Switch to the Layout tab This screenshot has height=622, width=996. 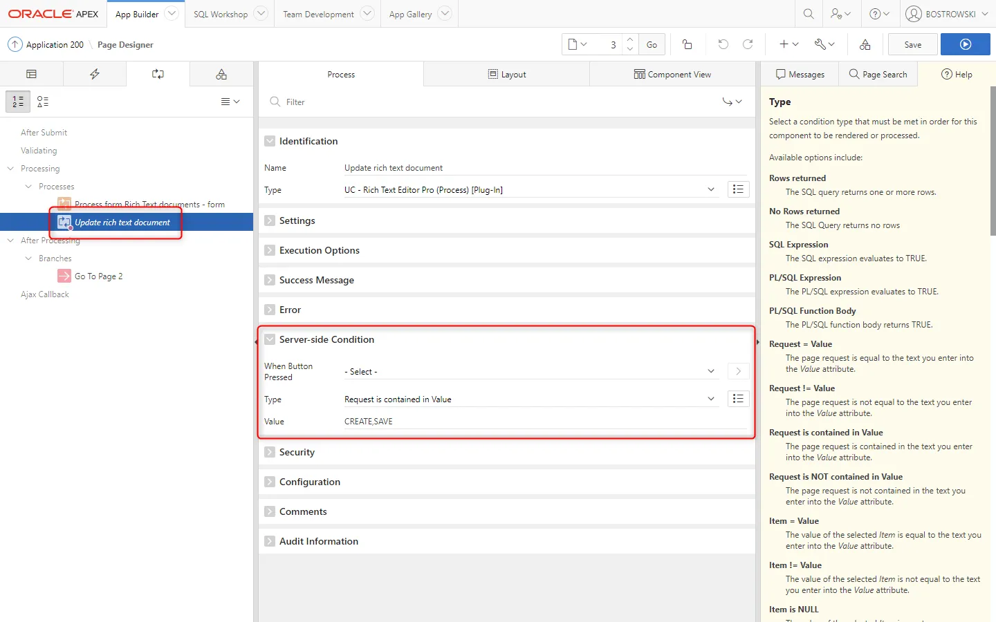pyautogui.click(x=506, y=74)
